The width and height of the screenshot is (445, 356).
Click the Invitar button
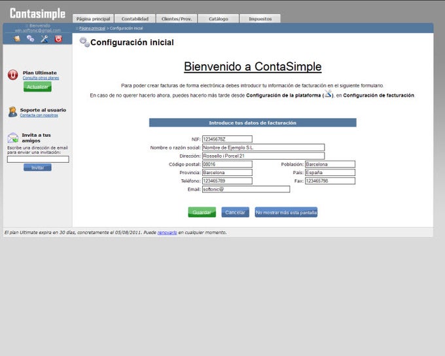pos(37,168)
